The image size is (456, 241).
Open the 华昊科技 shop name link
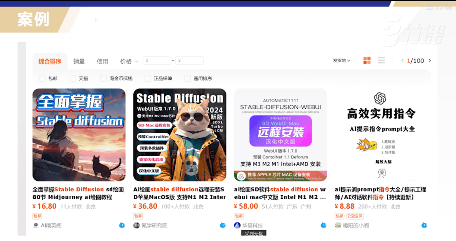pos(252,225)
